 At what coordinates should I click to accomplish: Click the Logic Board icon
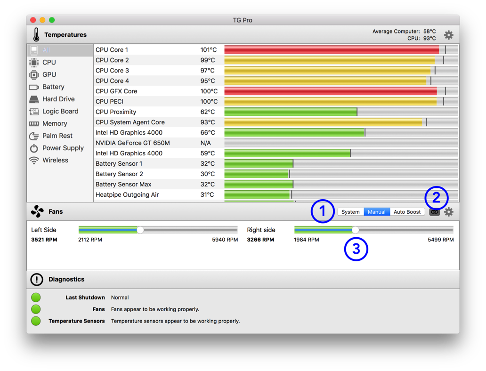tap(34, 111)
